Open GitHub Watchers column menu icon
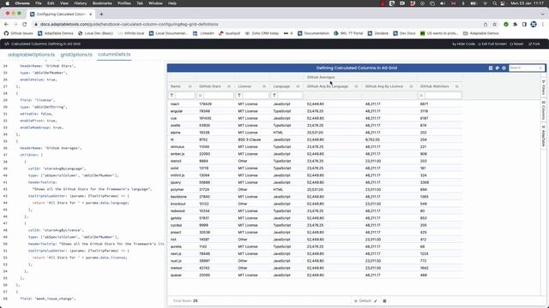Screen dimensions: 549x308 (x=457, y=86)
